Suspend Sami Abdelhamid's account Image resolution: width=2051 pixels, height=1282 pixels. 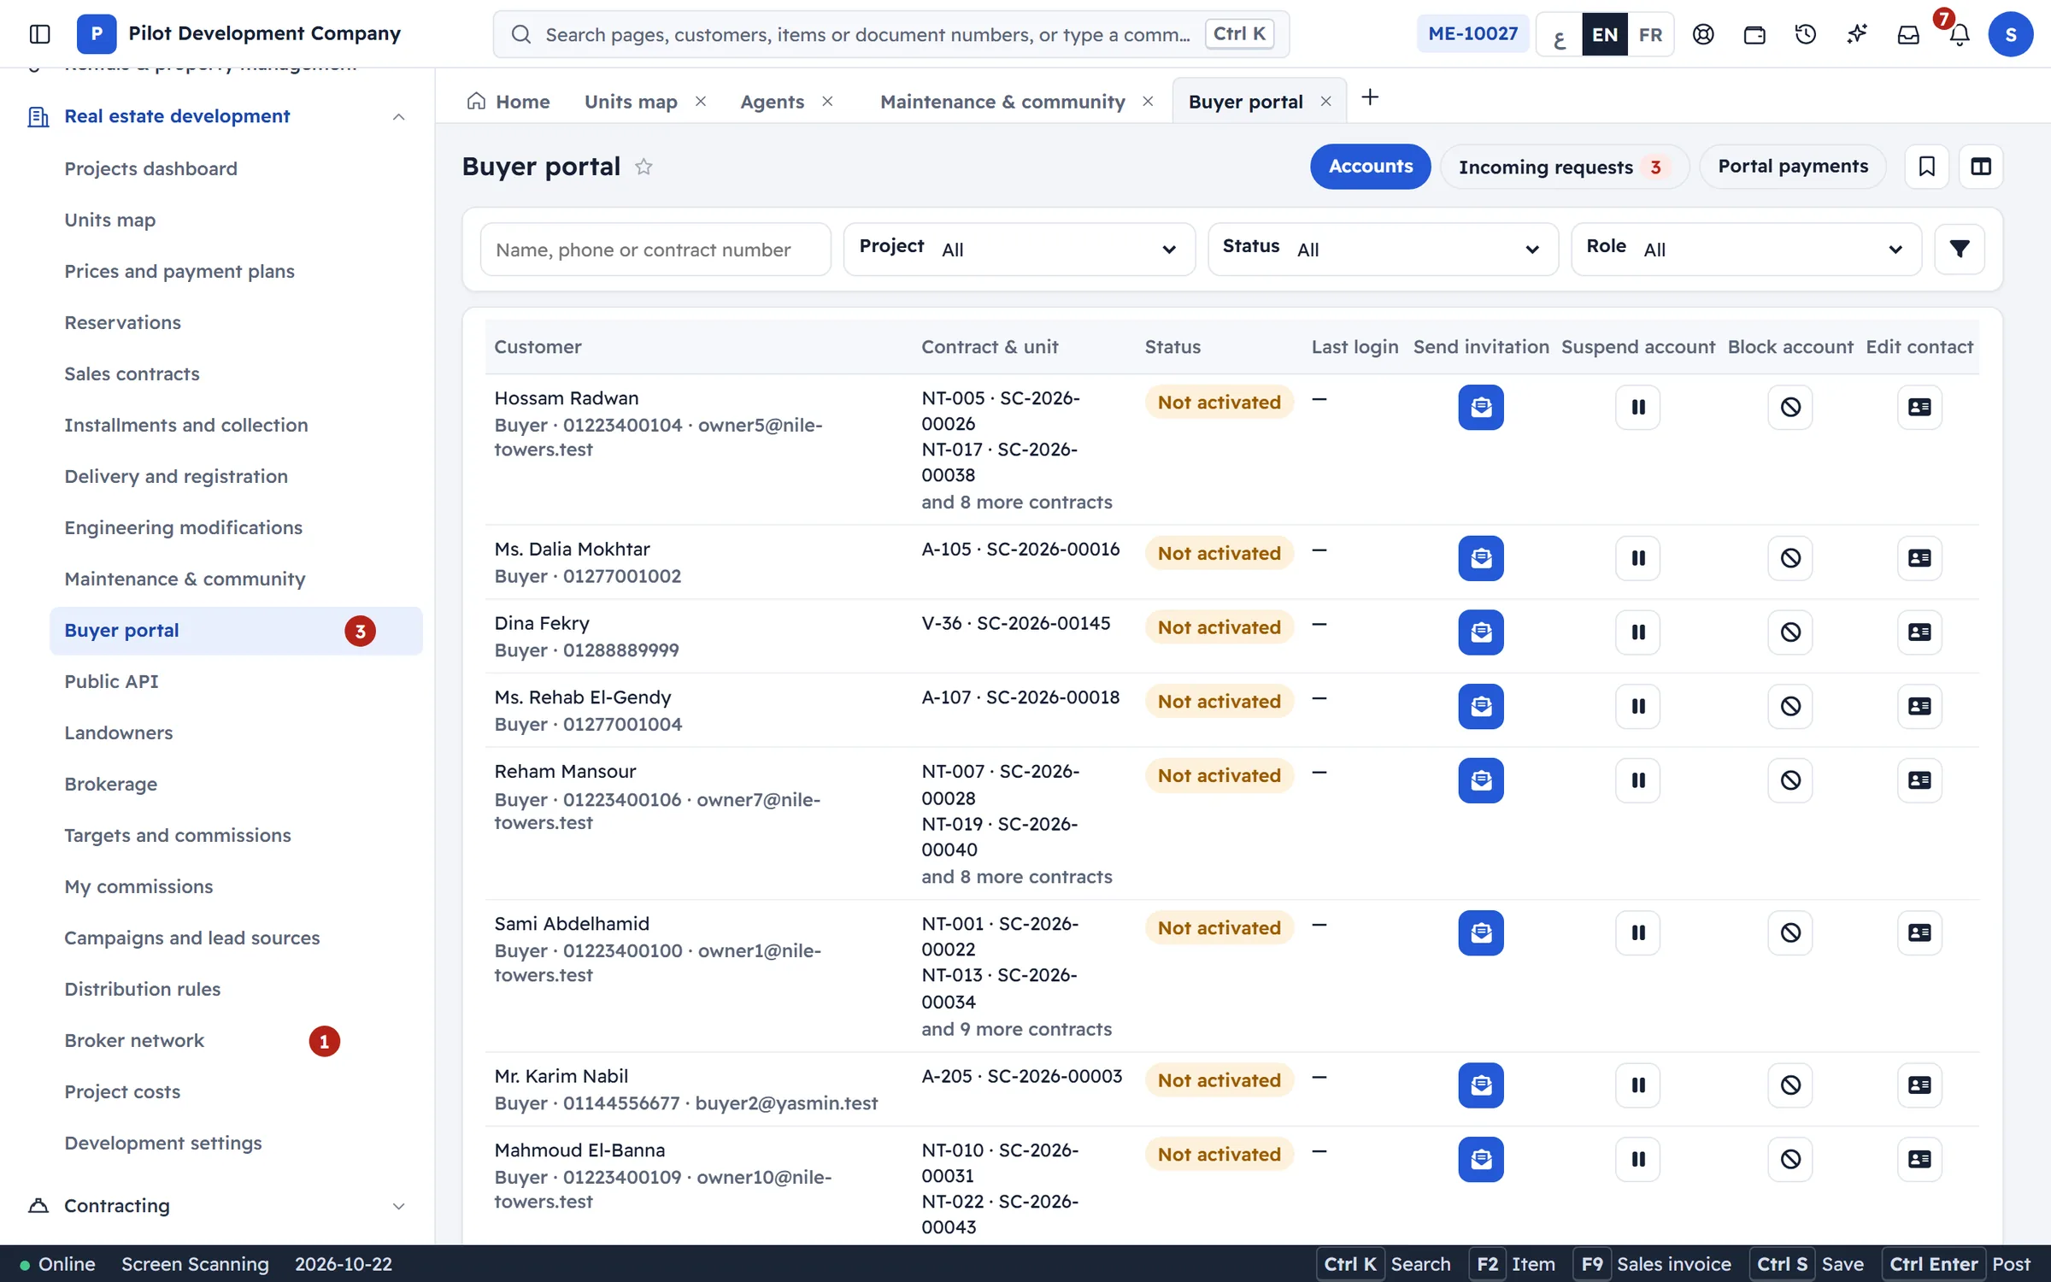[x=1637, y=932]
